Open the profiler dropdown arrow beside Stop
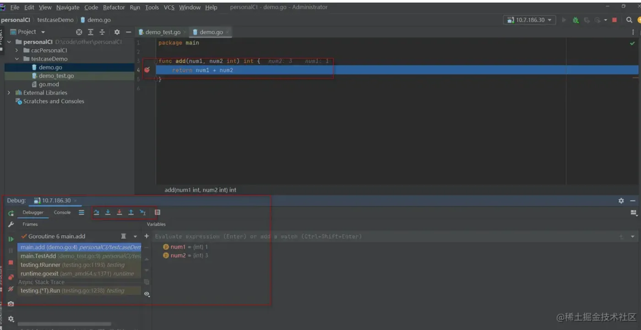The image size is (641, 330). [605, 20]
